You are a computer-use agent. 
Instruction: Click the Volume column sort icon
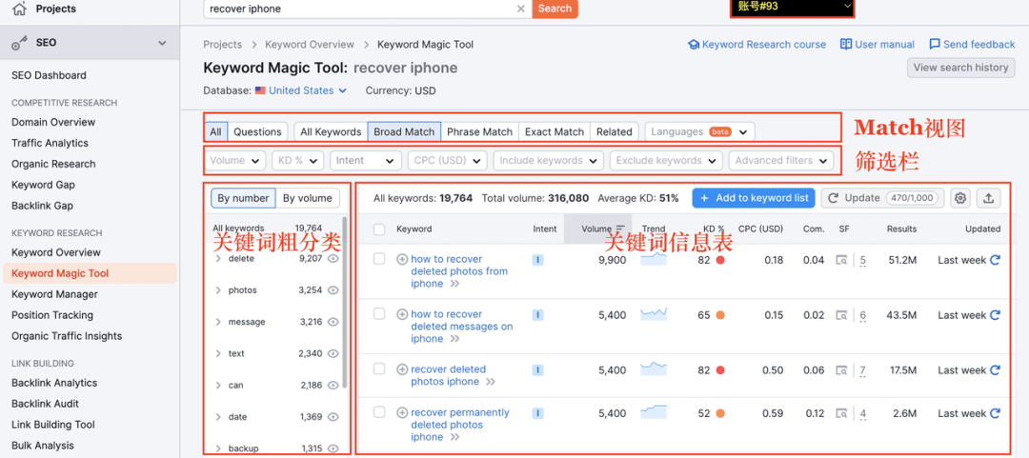point(620,229)
